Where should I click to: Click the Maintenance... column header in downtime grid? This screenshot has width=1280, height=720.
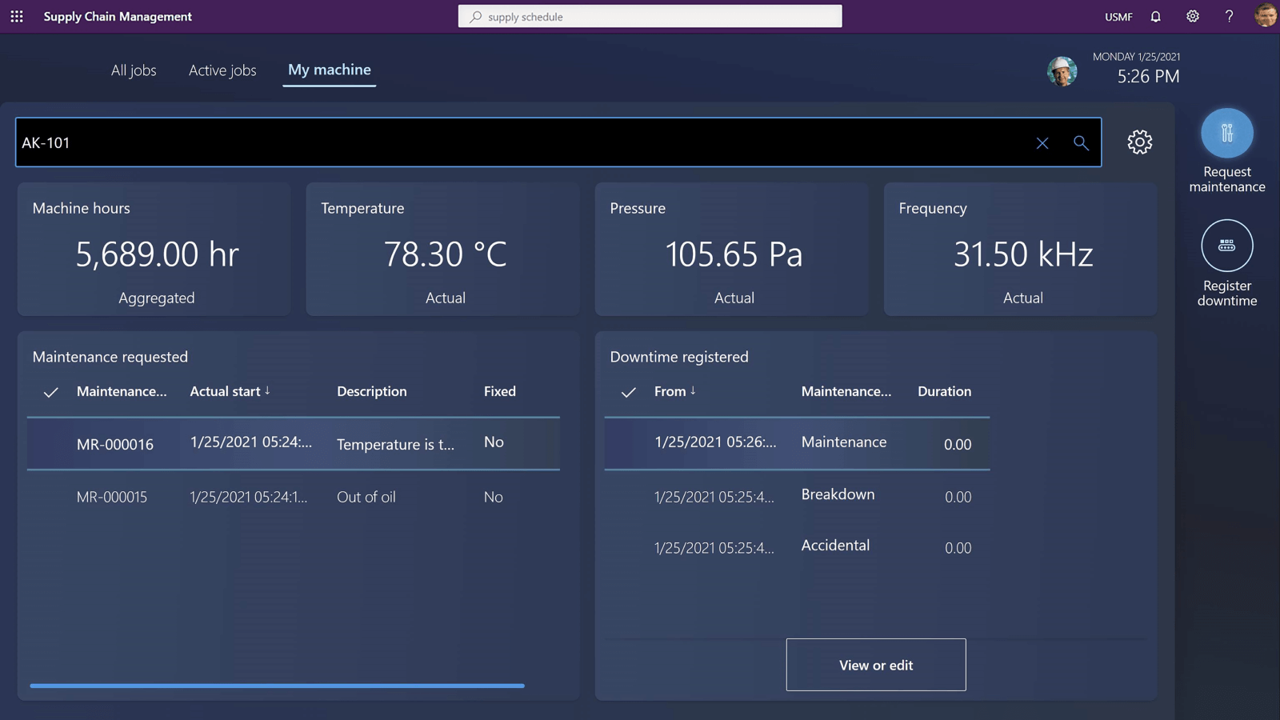846,391
